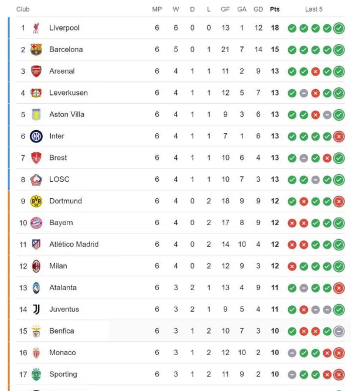Click the GD column header
The width and height of the screenshot is (352, 391).
pyautogui.click(x=258, y=9)
